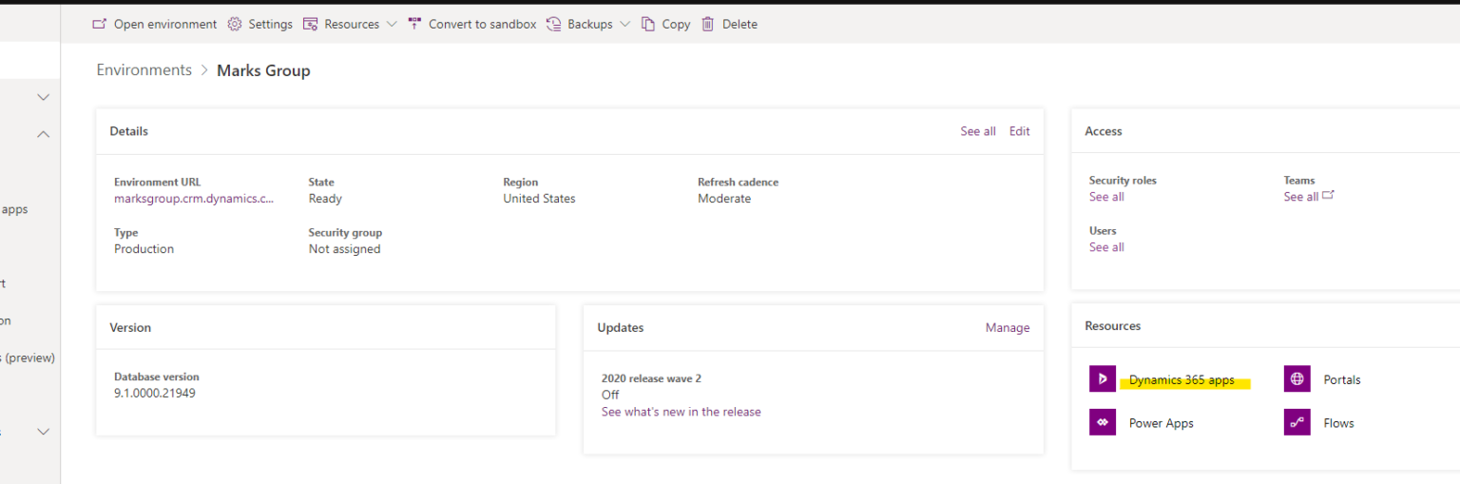This screenshot has width=1460, height=484.
Task: Select Open environment toolbar label
Action: click(x=165, y=24)
